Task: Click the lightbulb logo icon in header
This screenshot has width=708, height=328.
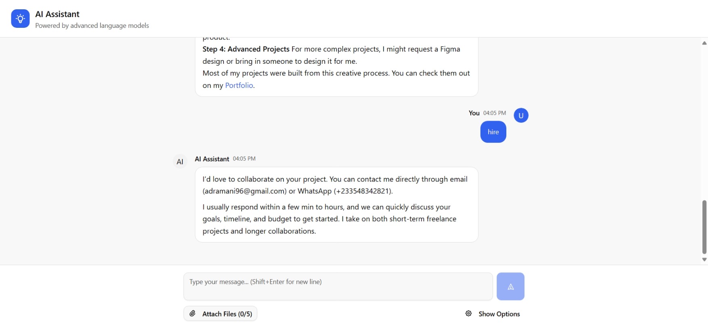Action: (x=20, y=19)
